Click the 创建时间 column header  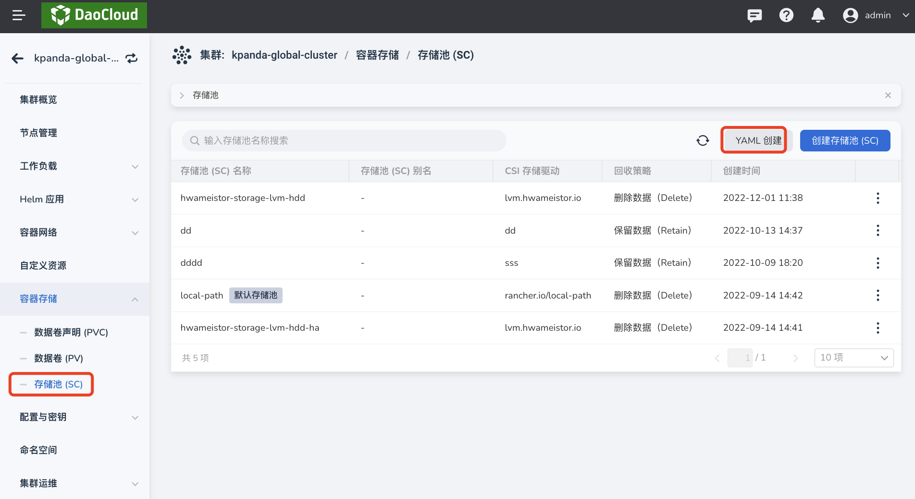coord(742,171)
